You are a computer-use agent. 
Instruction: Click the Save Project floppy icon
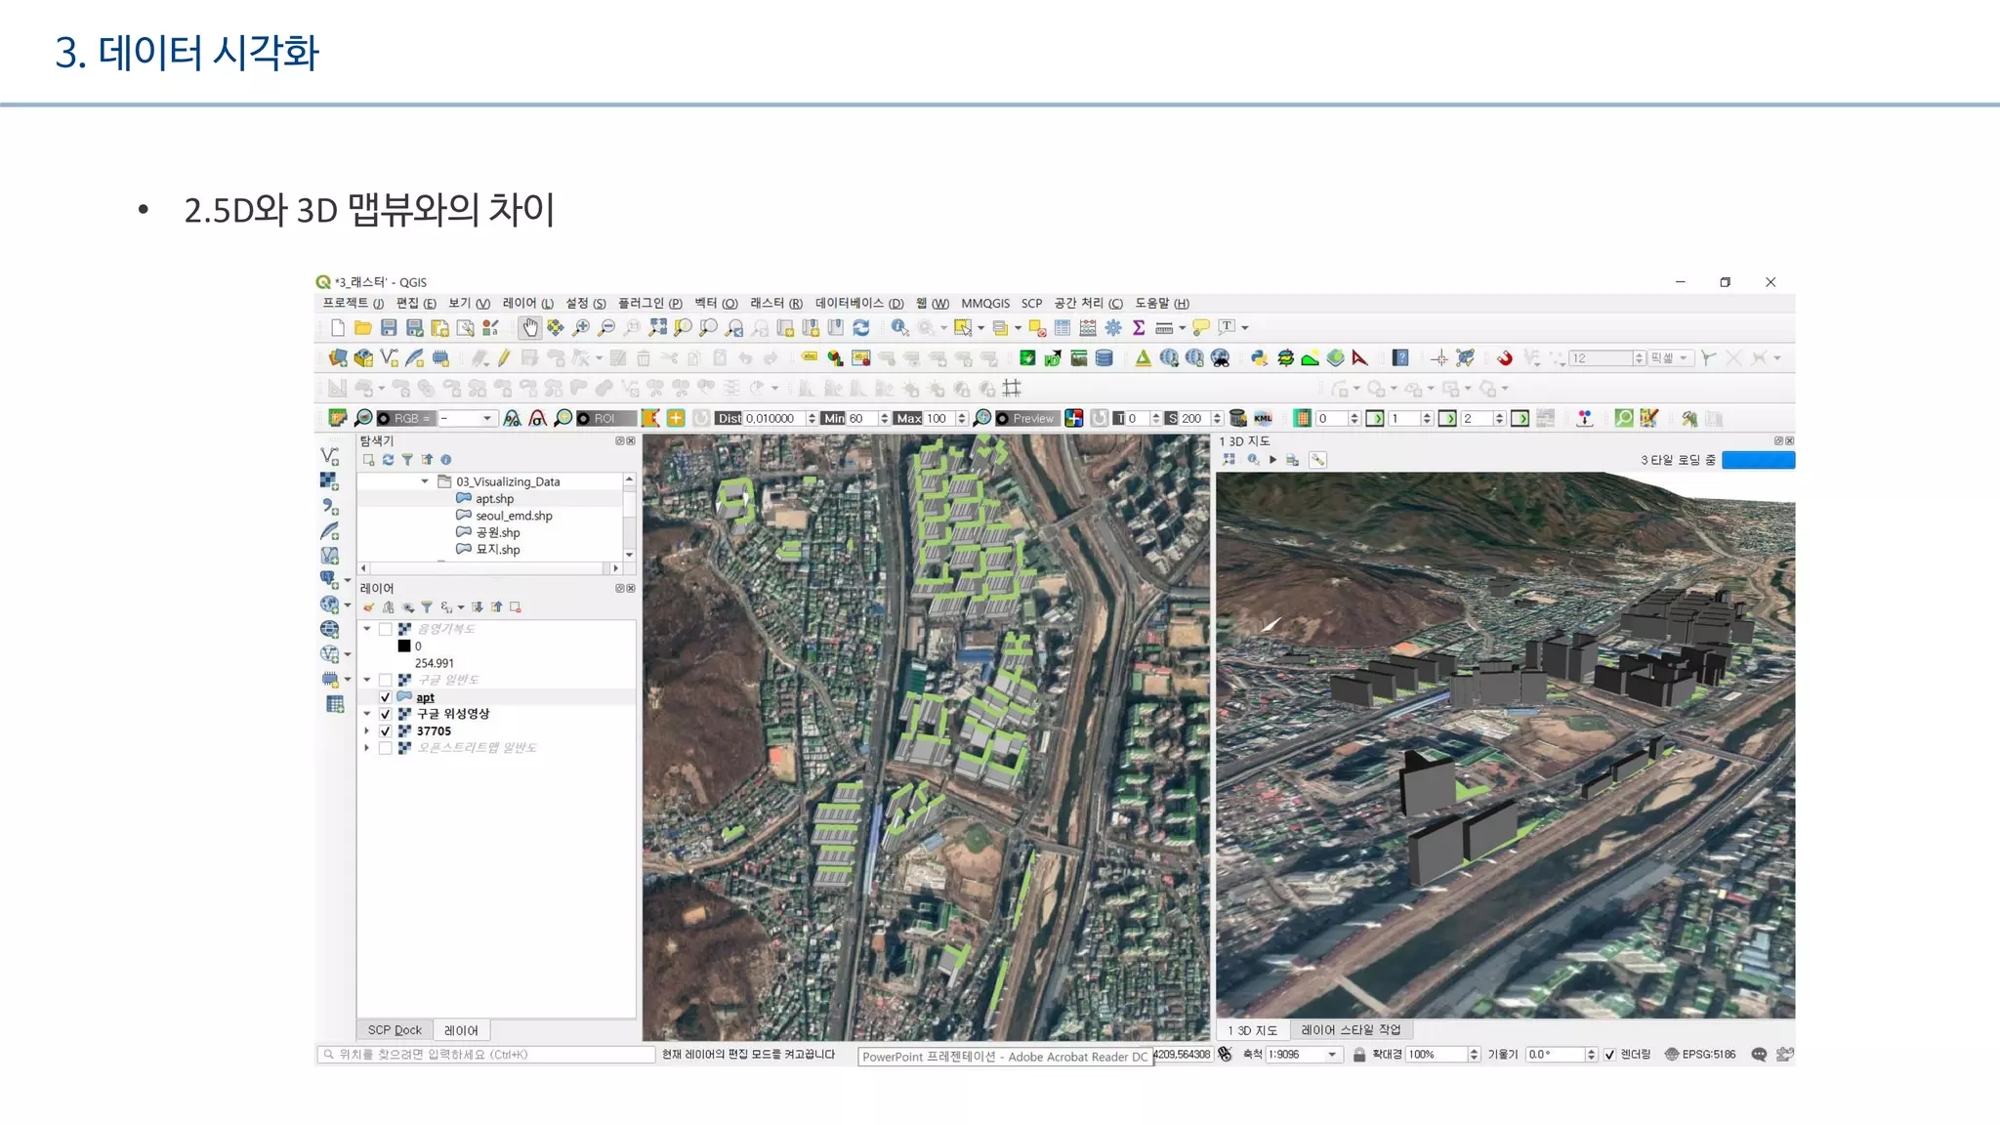pos(389,327)
